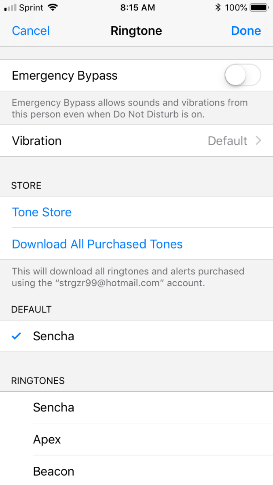Select Sencha under Ringtones list

(136, 407)
